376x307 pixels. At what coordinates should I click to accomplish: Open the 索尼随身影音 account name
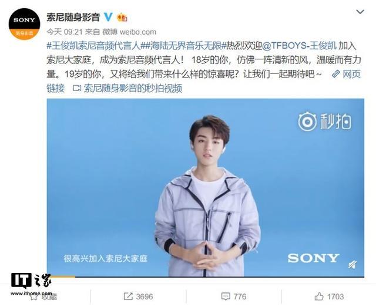pos(73,17)
